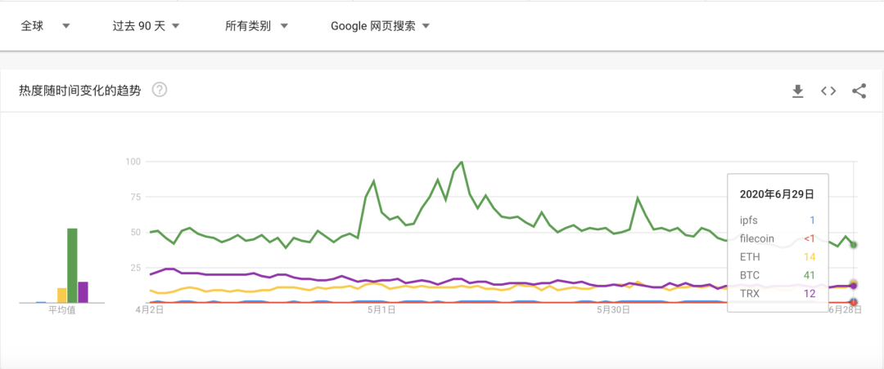
Task: Click the 5月30日 date label on axis
Action: coord(613,310)
